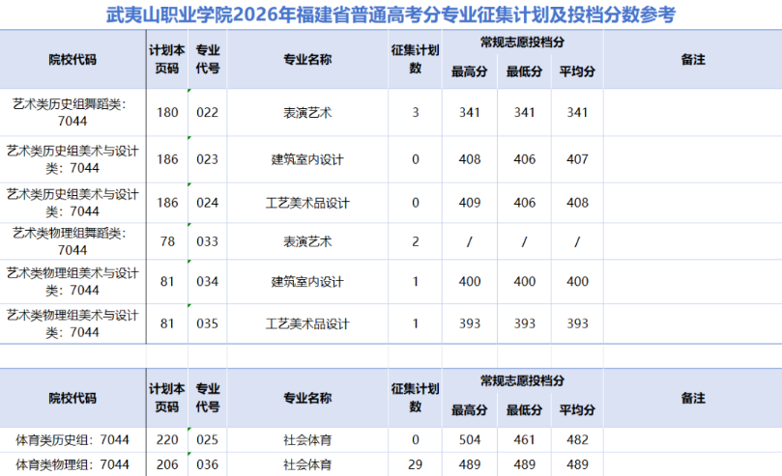Click 常规志愿投档分 header of the second table
This screenshot has height=476, width=782.
523,381
